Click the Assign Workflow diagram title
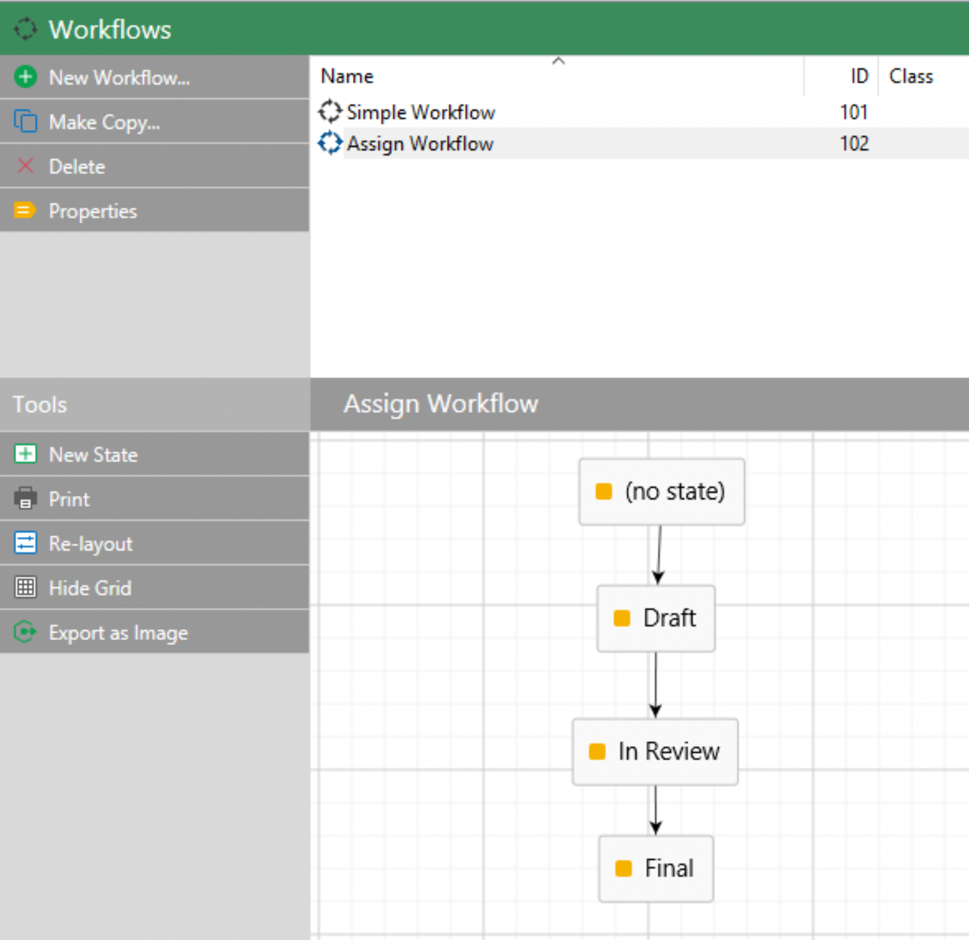The height and width of the screenshot is (940, 969). [441, 404]
